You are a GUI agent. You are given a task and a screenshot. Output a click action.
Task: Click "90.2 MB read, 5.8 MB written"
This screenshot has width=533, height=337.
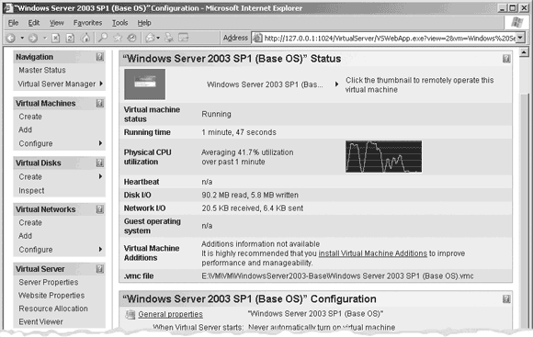[250, 195]
